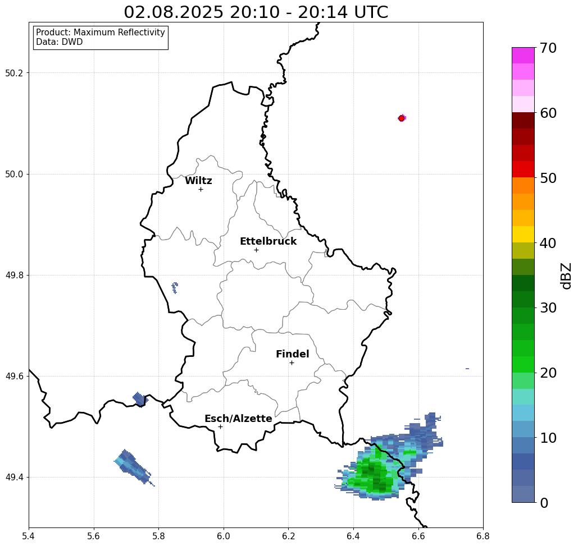
Task: Click the Findel city label
Action: [x=292, y=354]
